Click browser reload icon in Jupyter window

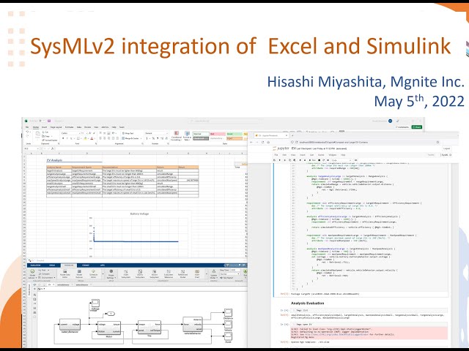click(x=262, y=142)
